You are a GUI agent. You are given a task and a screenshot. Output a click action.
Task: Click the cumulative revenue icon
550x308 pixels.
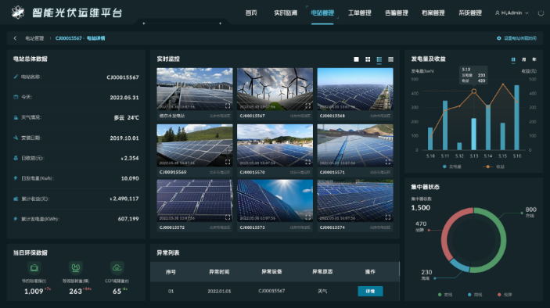(16, 199)
